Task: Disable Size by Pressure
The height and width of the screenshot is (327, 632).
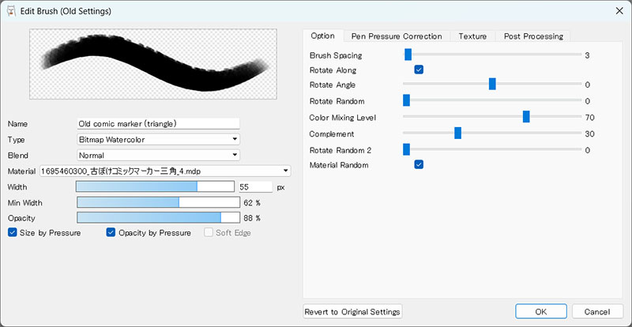Action: [13, 233]
